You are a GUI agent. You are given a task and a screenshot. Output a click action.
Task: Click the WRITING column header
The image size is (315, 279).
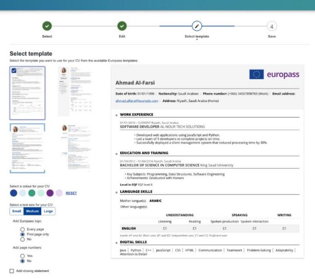pyautogui.click(x=284, y=215)
